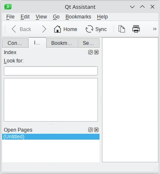Expand the toolbar overflow chevron
The width and height of the screenshot is (160, 174).
pos(155,29)
